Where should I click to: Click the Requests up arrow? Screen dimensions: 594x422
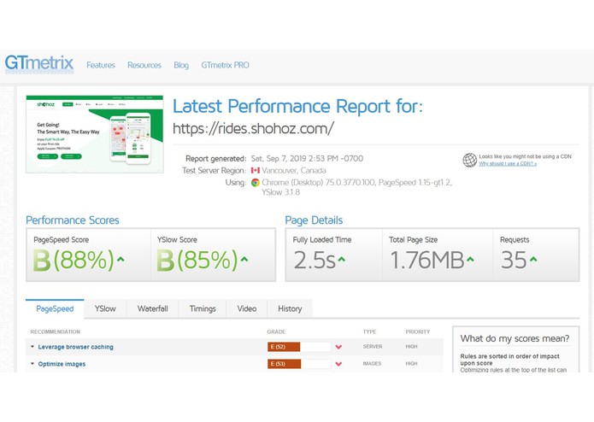click(533, 259)
